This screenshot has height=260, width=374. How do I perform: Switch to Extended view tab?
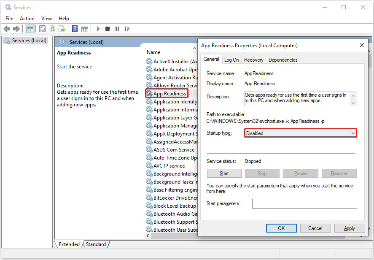[x=69, y=244]
